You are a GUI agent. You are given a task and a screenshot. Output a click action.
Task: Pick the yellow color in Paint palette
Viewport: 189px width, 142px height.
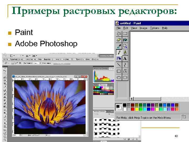click(x=136, y=109)
